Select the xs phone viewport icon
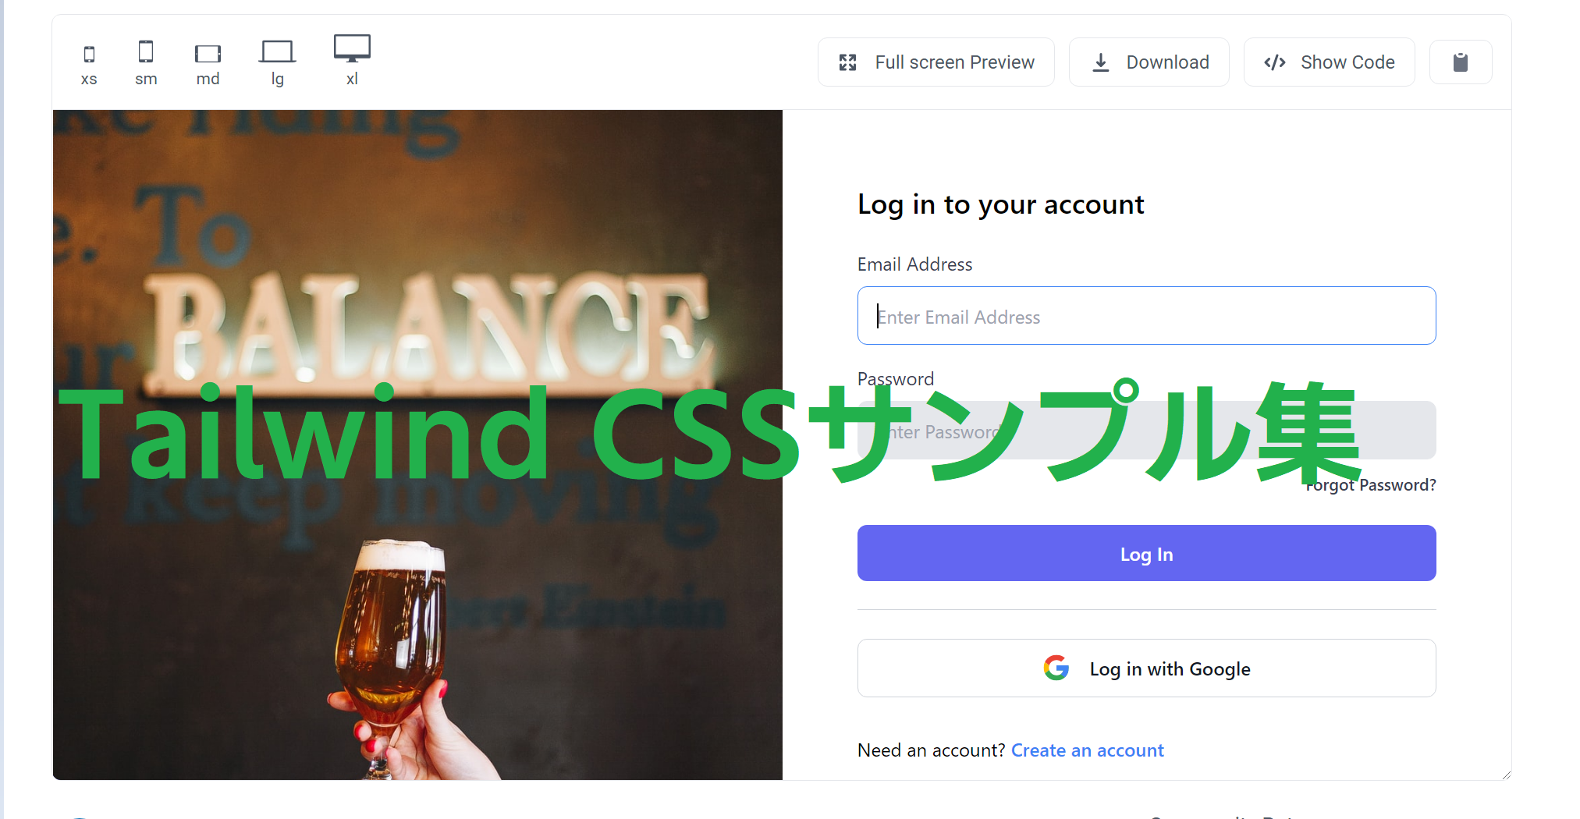 point(89,54)
